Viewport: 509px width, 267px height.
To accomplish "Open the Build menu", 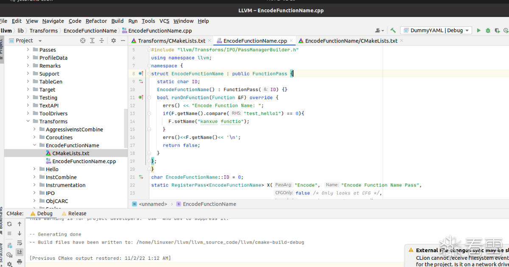I will tap(117, 21).
